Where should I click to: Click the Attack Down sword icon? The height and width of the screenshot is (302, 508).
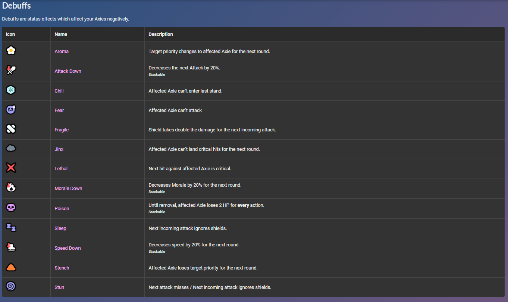(11, 70)
